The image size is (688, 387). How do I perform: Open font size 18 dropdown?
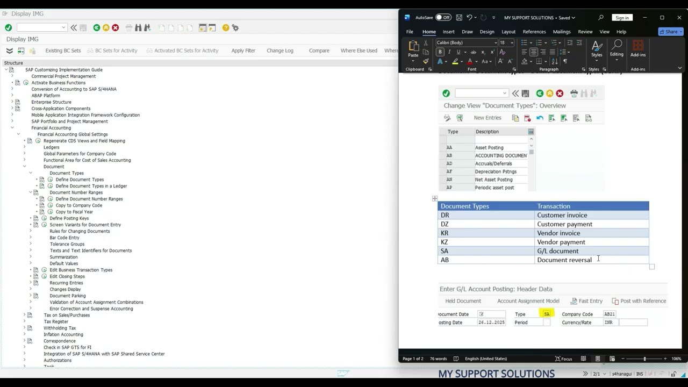(x=512, y=42)
